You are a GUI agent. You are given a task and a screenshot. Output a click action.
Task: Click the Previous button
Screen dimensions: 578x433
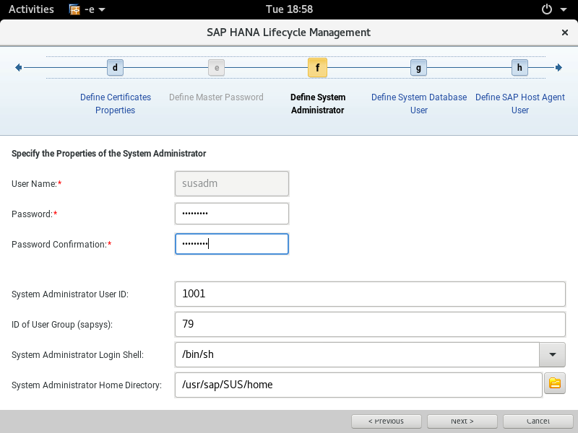386,421
